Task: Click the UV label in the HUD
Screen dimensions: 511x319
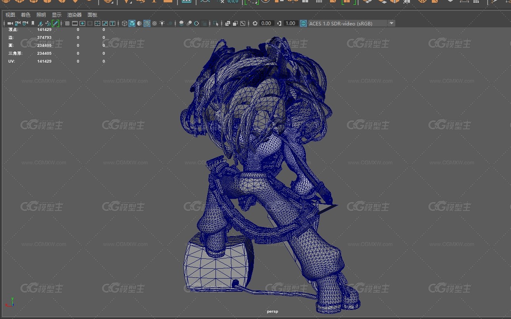Action: click(x=11, y=61)
